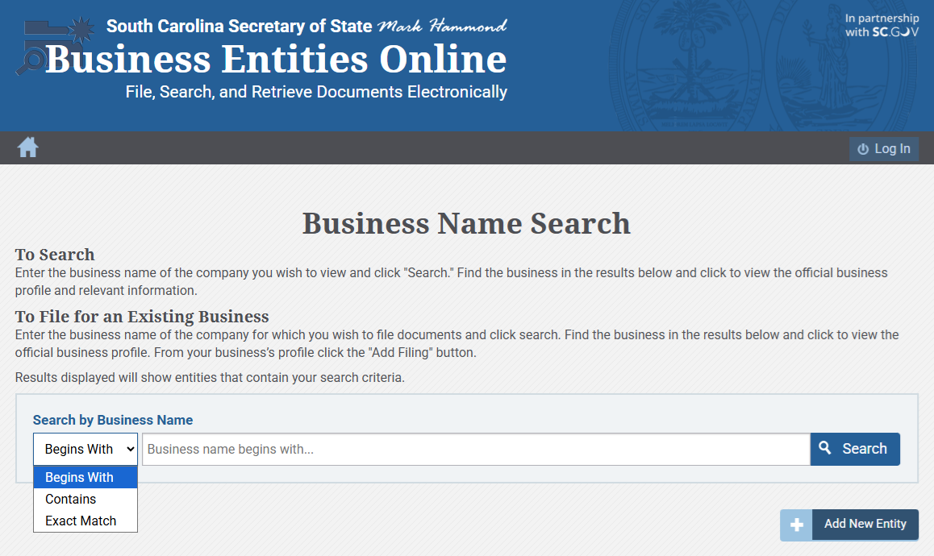Click the "Business Entities Online" title link

tap(277, 60)
